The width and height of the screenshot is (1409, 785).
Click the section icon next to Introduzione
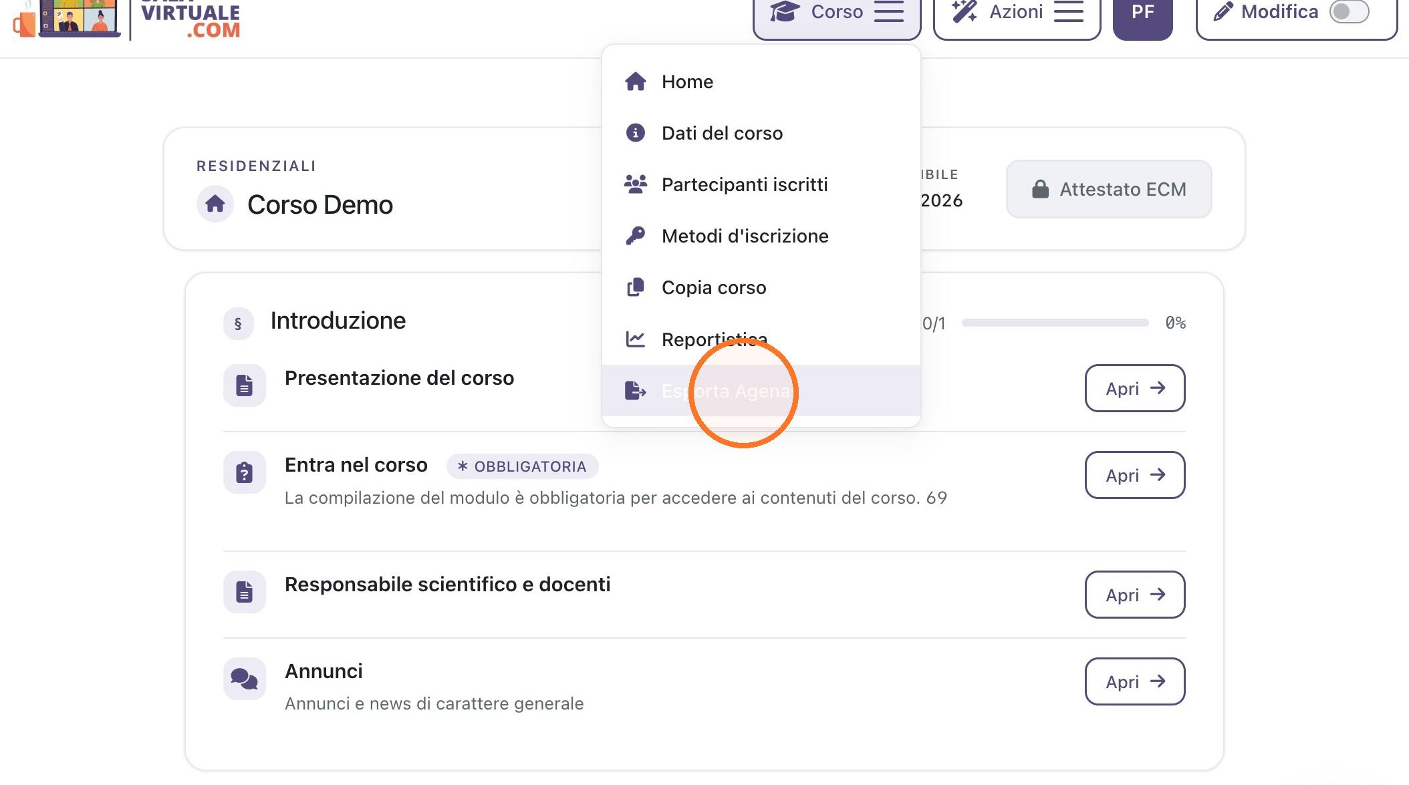pyautogui.click(x=238, y=324)
